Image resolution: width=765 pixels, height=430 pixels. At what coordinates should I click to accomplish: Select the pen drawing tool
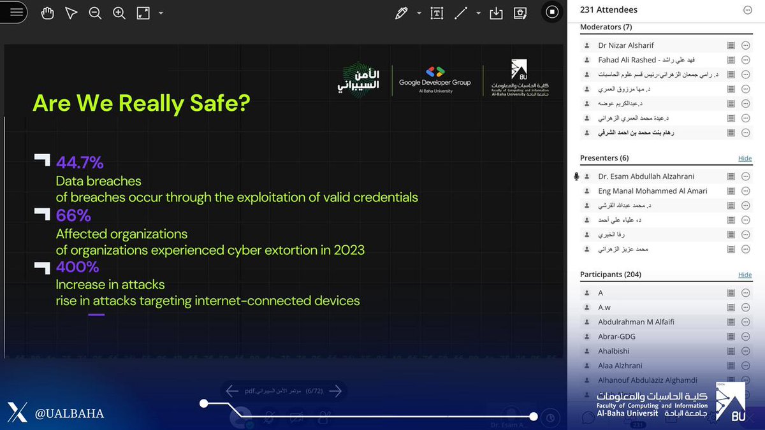click(x=401, y=13)
